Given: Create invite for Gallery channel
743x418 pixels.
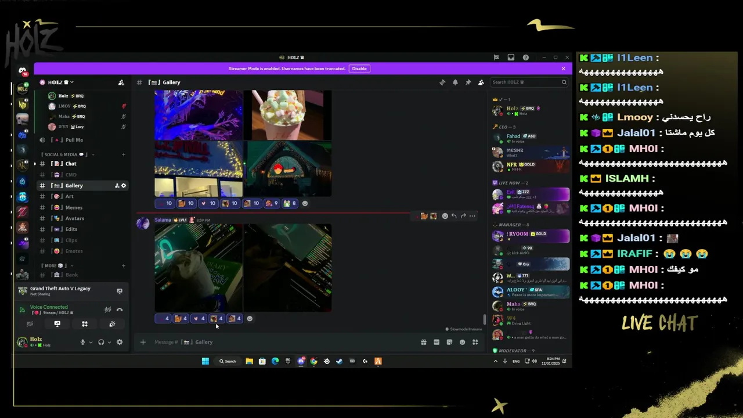Looking at the screenshot, I should [x=117, y=186].
